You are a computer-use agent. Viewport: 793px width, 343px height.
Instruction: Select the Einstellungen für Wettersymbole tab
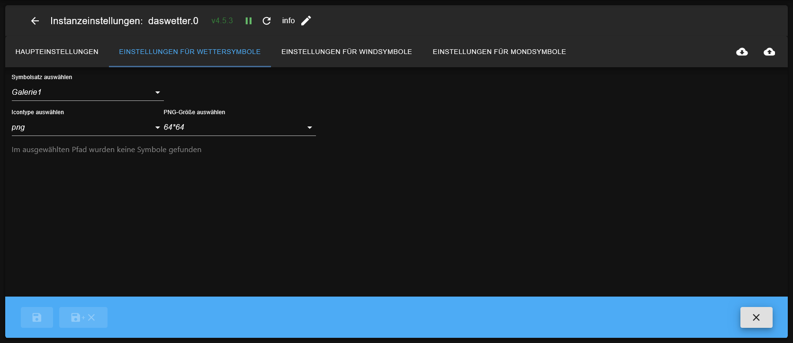(190, 52)
